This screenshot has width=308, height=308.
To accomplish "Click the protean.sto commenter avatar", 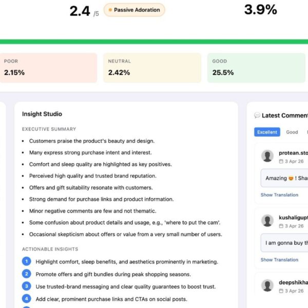I will 267,156.
